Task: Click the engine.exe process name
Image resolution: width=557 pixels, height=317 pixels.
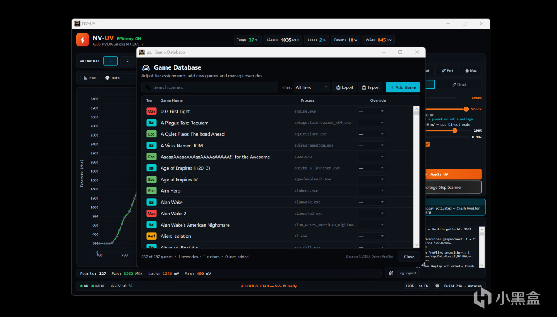Action: pyautogui.click(x=305, y=112)
